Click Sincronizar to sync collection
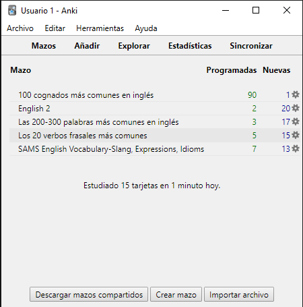Image resolution: width=303 pixels, height=307 pixels. coord(251,46)
